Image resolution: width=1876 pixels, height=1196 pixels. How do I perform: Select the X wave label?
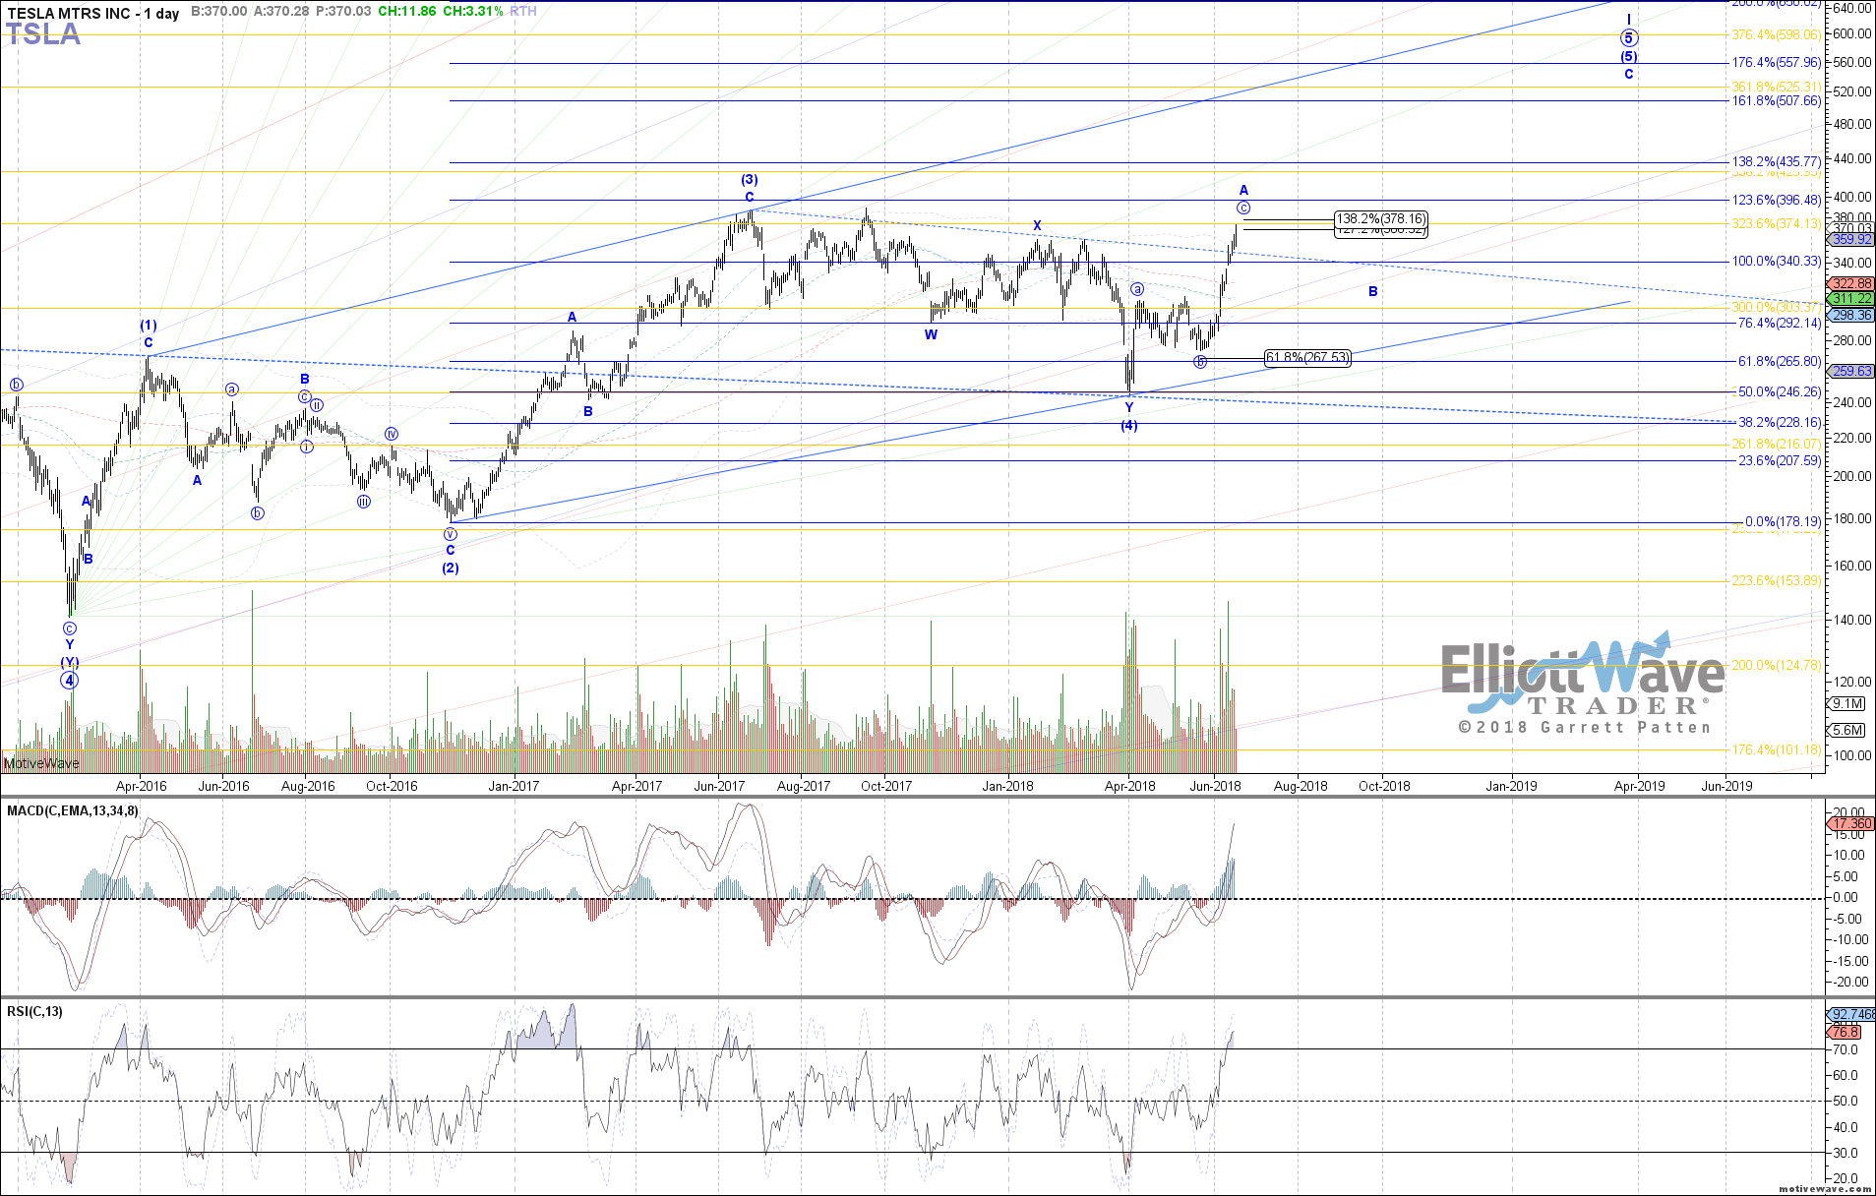[x=1037, y=225]
